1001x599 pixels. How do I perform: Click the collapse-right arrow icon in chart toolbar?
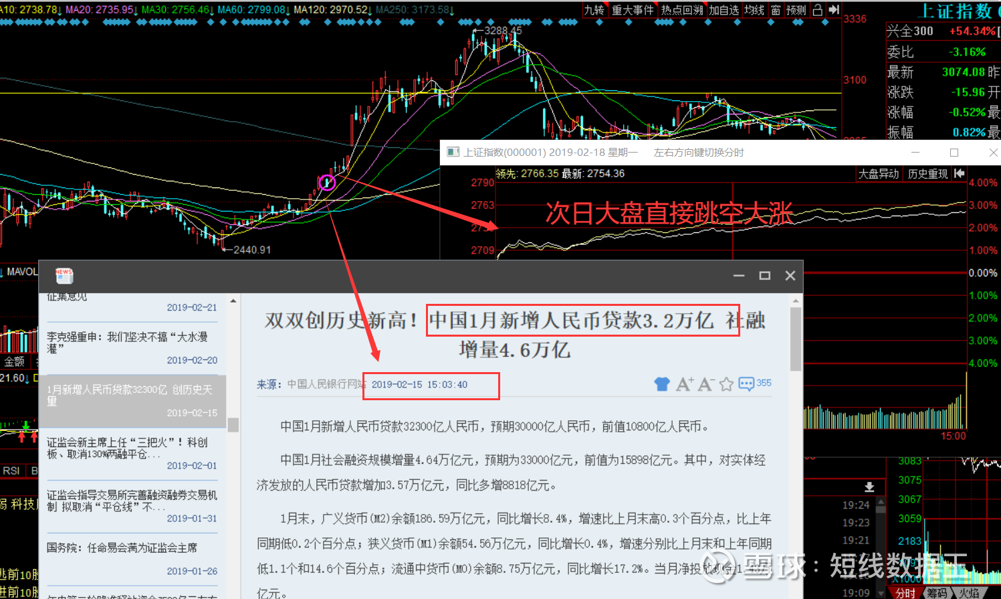(x=833, y=10)
